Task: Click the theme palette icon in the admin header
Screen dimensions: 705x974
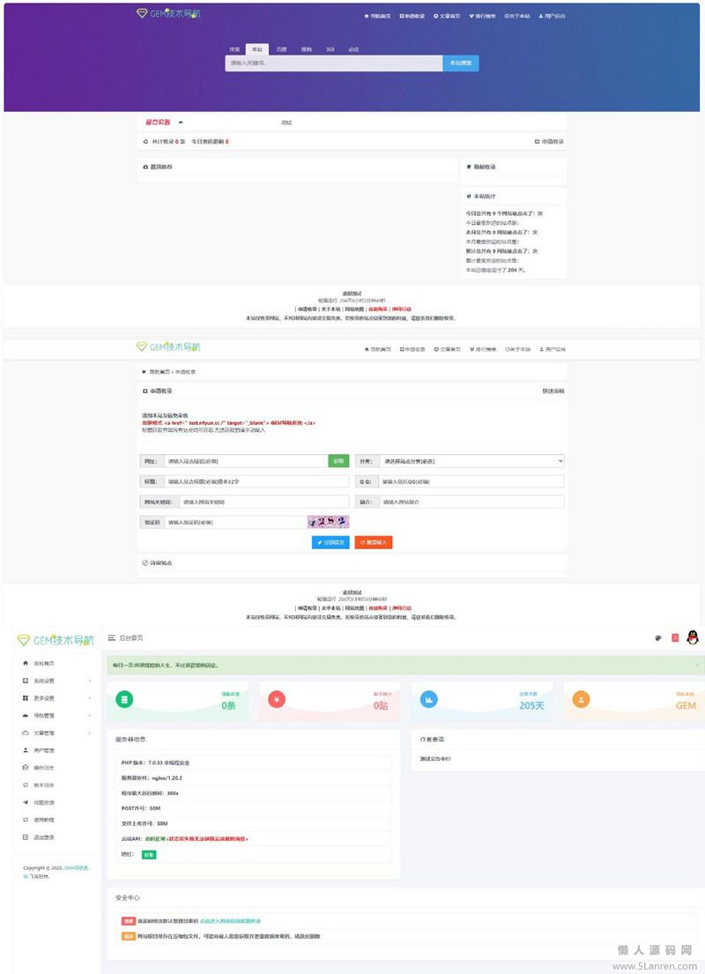Action: [658, 638]
